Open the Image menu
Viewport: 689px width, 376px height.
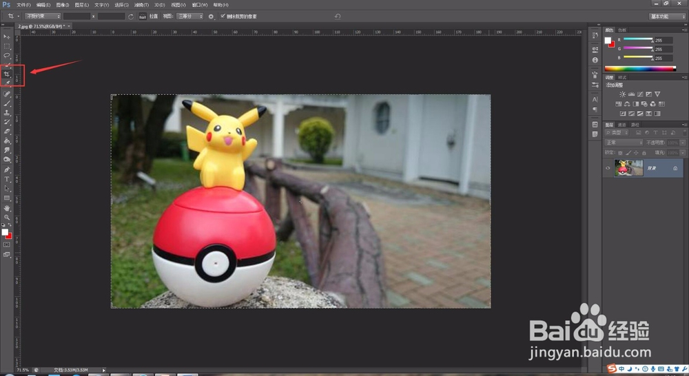point(63,5)
